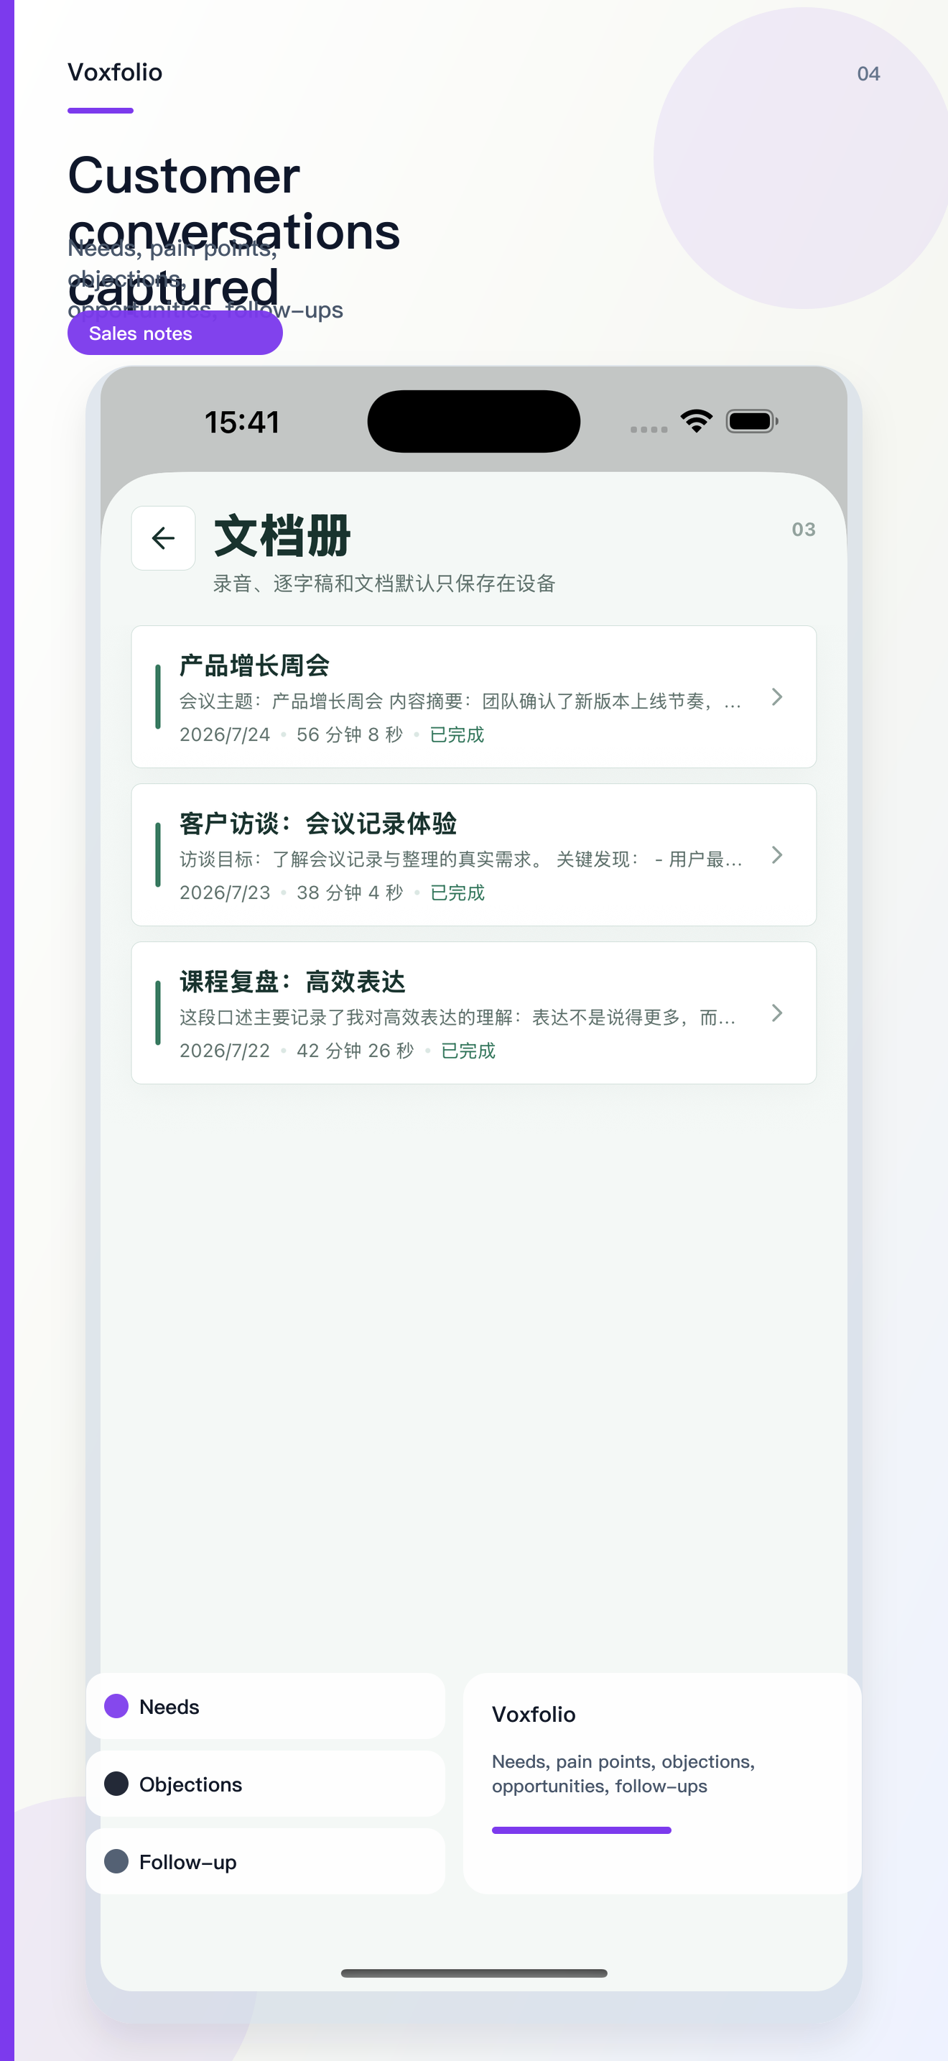Click the 38 分钟 4 秒 duration
The image size is (948, 2061).
tap(349, 893)
